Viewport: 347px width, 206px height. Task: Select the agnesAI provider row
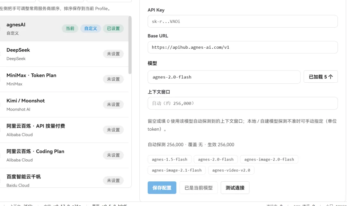pyautogui.click(x=64, y=29)
